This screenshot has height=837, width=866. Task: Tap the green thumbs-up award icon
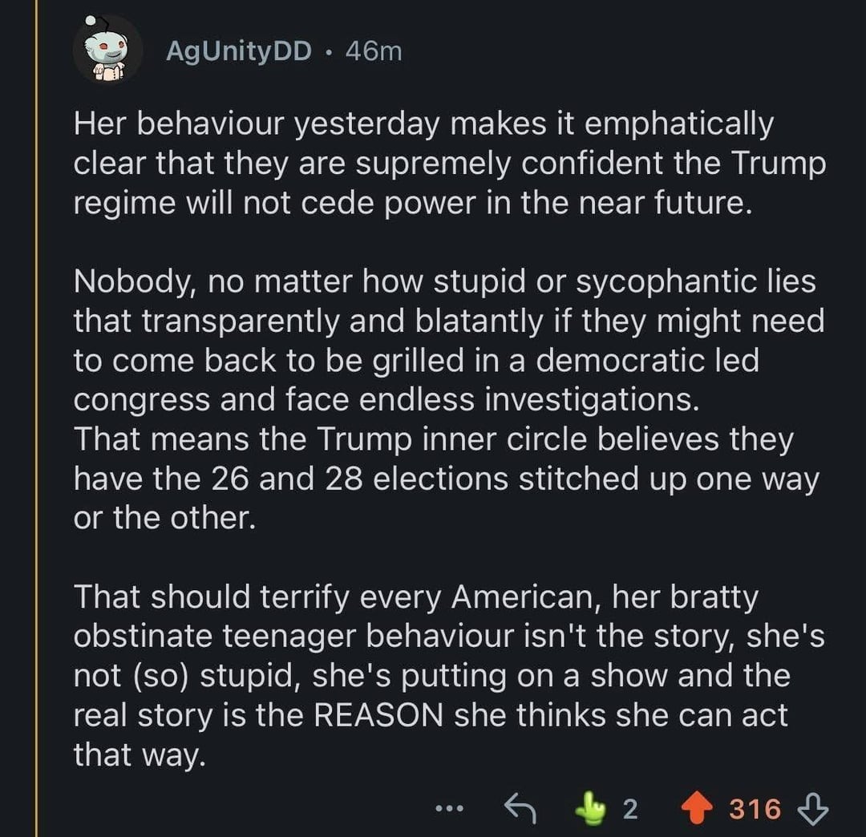pyautogui.click(x=594, y=808)
